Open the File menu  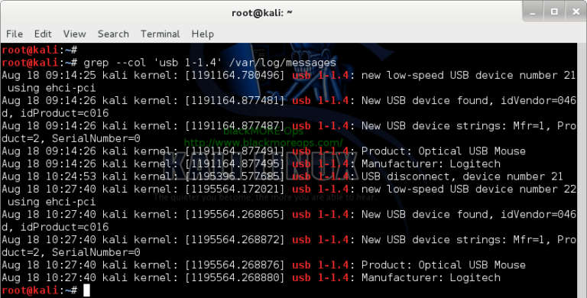point(15,34)
